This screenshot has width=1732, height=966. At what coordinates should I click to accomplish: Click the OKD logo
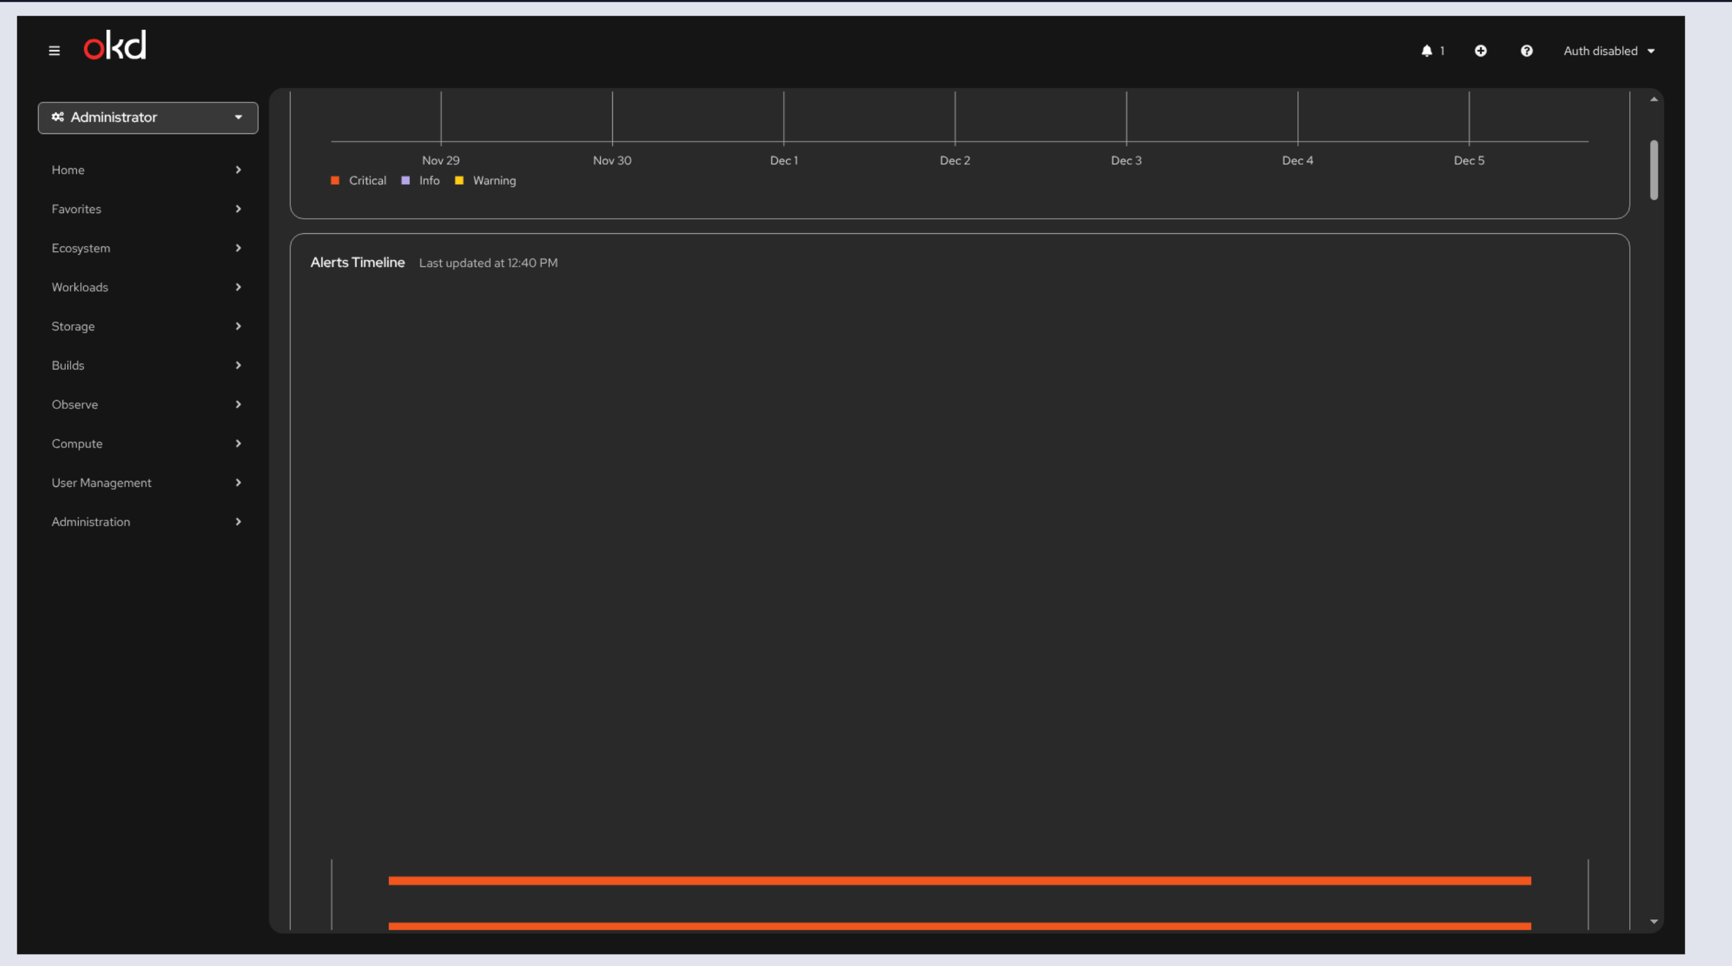click(x=115, y=46)
